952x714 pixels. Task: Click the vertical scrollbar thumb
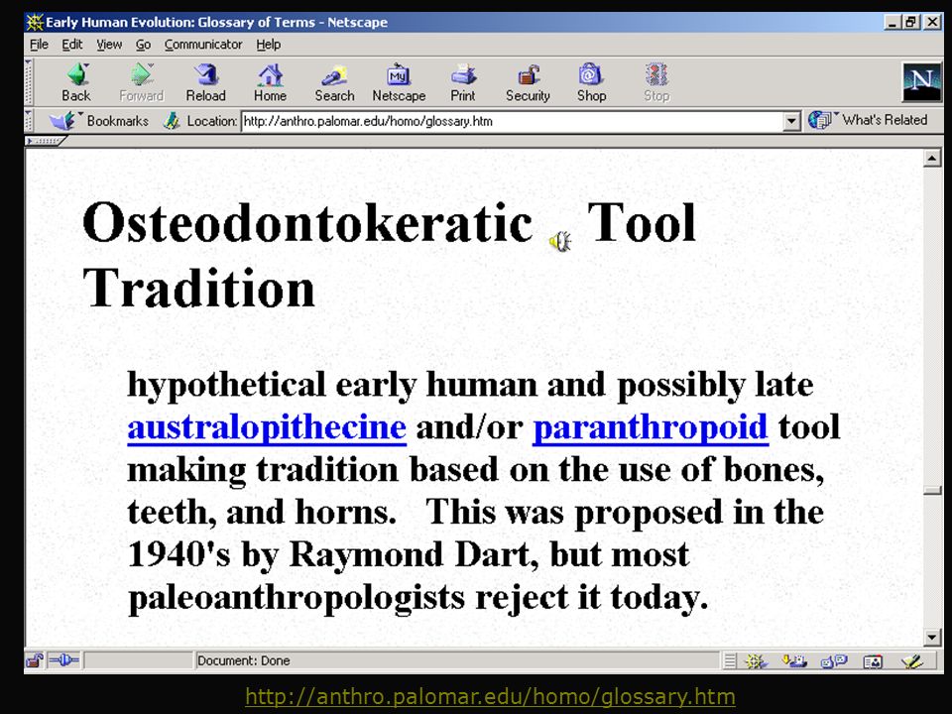pyautogui.click(x=932, y=491)
